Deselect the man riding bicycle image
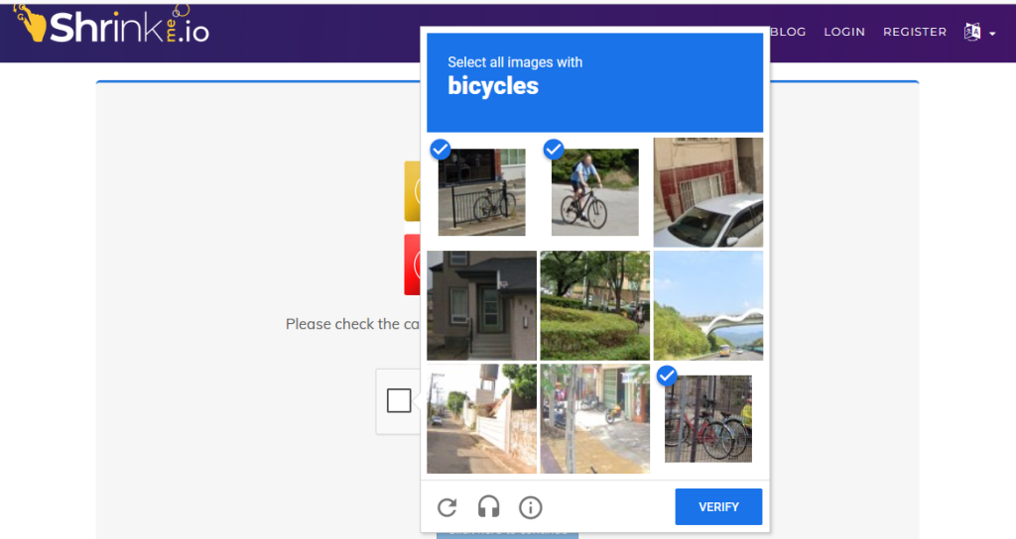Screen dimensions: 1016x539 pyautogui.click(x=595, y=192)
